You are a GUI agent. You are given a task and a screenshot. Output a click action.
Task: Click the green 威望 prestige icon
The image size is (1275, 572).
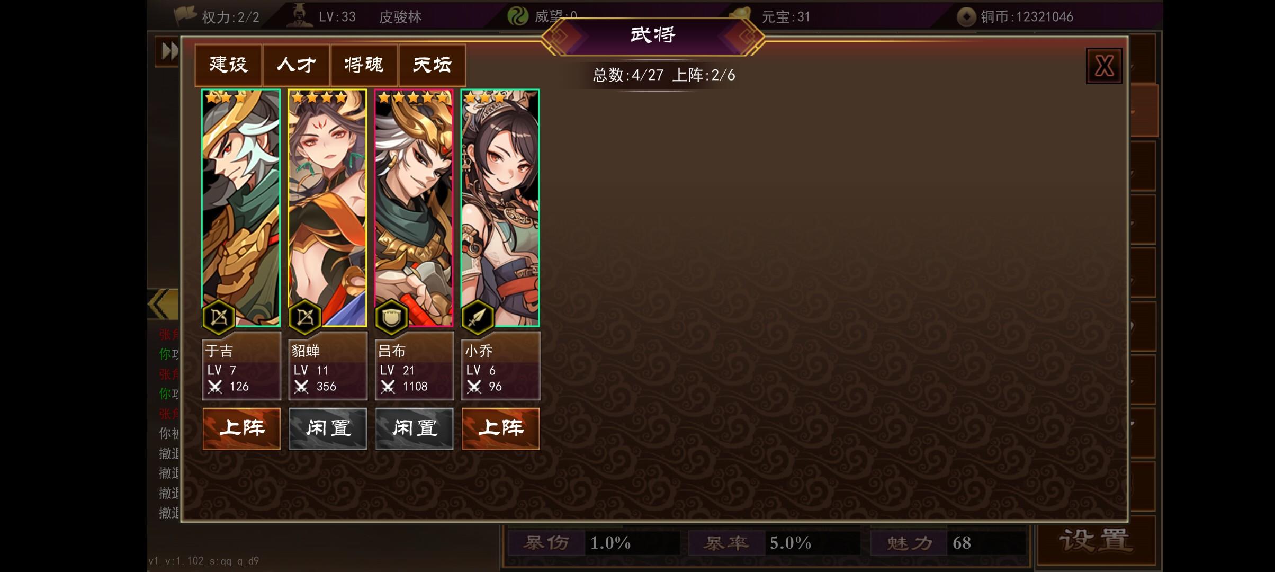coord(518,16)
